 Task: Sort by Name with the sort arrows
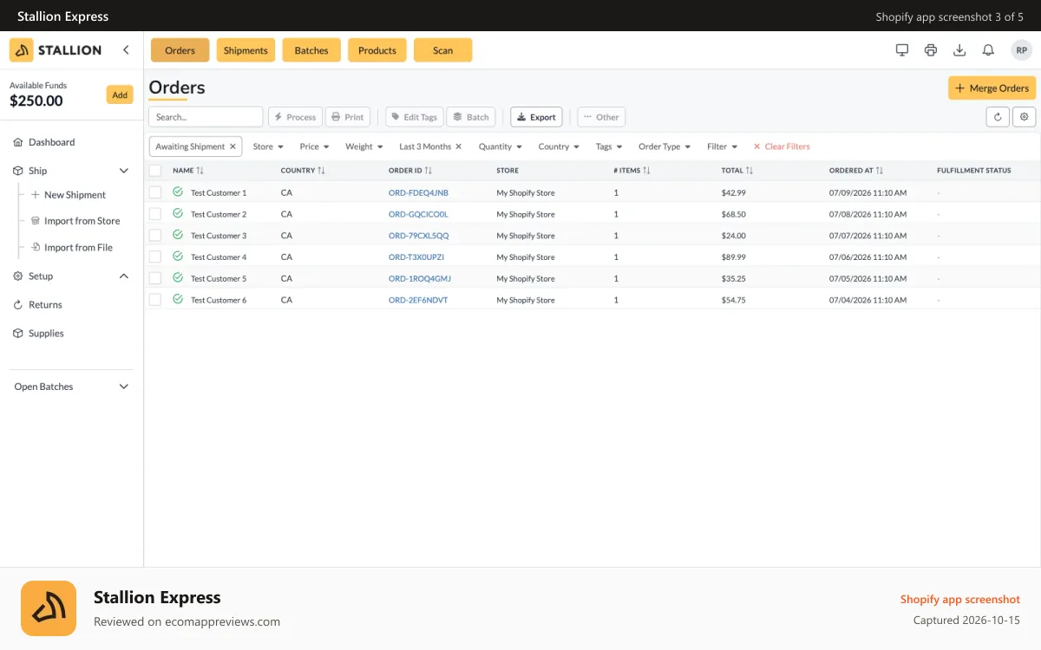click(x=200, y=171)
